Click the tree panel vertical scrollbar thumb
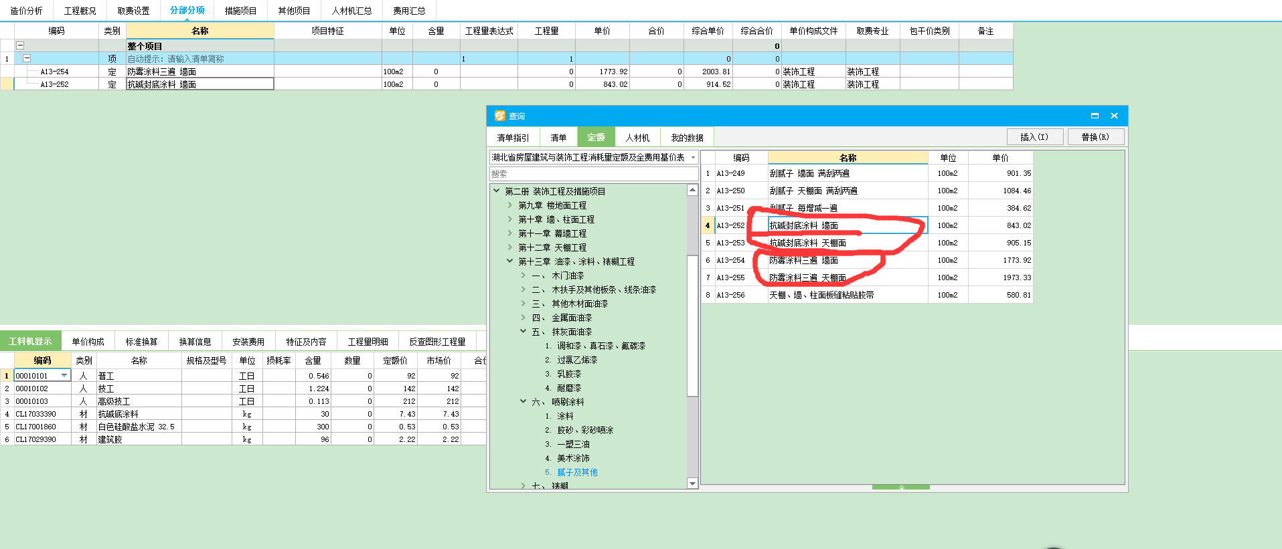This screenshot has width=1282, height=549. pyautogui.click(x=693, y=325)
